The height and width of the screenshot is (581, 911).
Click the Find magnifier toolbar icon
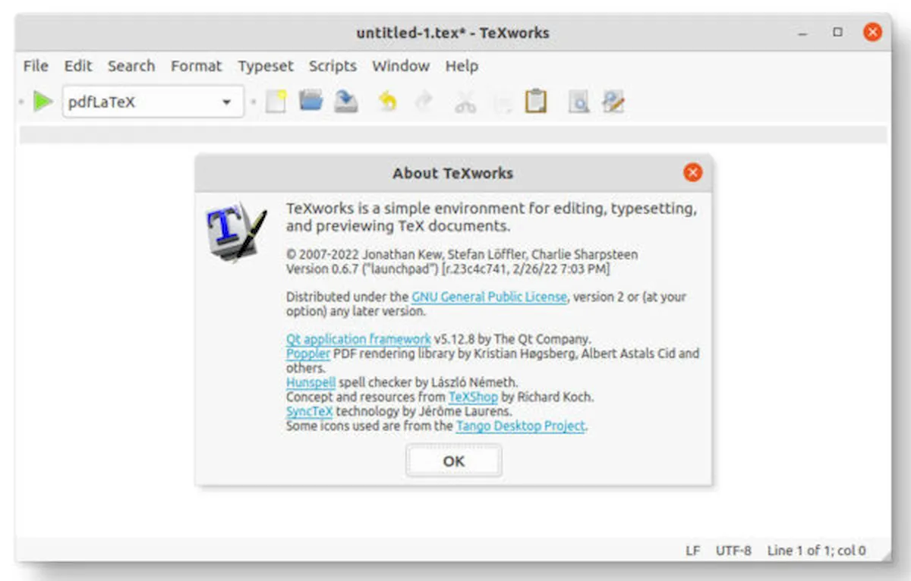click(x=578, y=102)
